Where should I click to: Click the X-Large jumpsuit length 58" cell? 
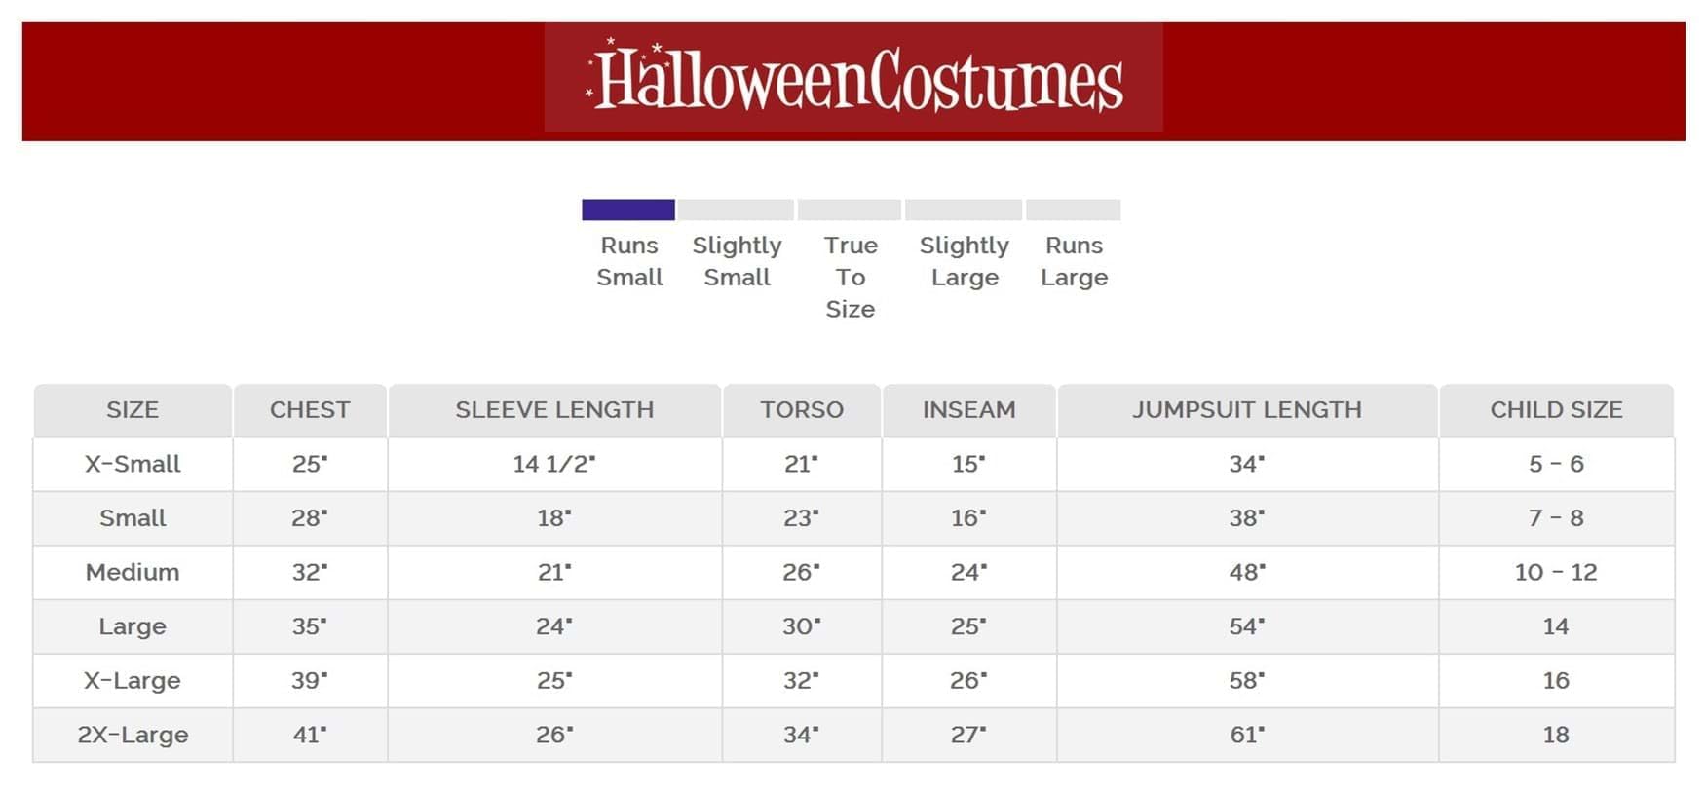1247,680
